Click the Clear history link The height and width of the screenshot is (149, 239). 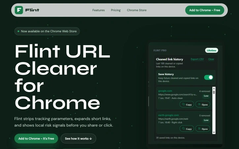[211, 59]
